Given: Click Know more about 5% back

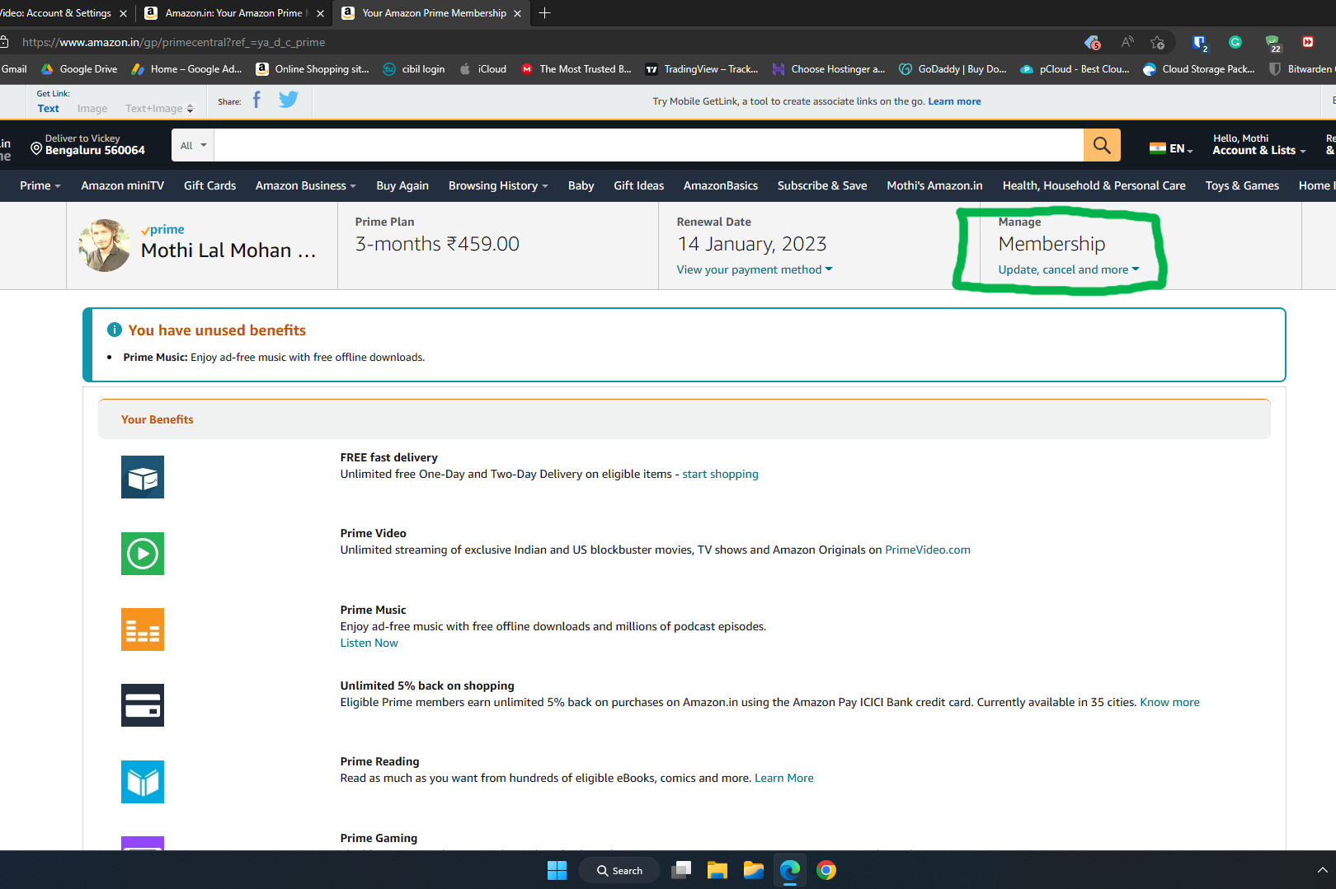Looking at the screenshot, I should (x=1169, y=702).
